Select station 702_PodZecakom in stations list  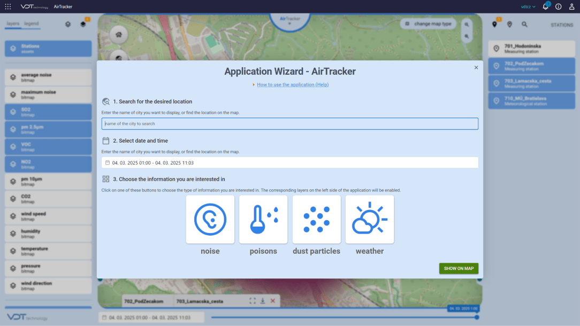[x=531, y=66]
